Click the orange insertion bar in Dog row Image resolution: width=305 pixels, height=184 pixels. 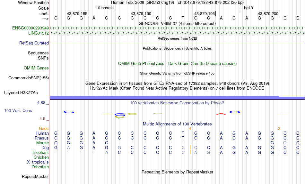[190, 147]
